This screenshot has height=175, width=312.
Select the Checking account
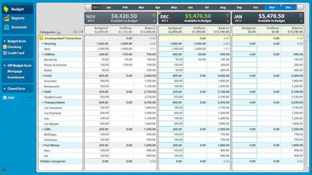click(x=14, y=46)
